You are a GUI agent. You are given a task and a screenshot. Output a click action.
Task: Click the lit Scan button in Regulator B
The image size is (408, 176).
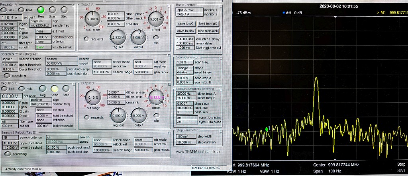[x=54, y=88]
